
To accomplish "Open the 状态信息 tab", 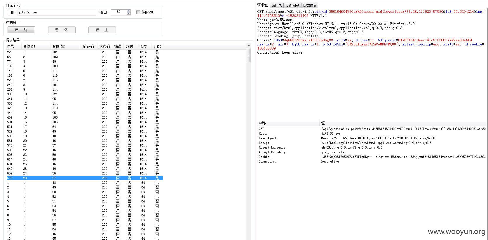I will pos(310,6).
